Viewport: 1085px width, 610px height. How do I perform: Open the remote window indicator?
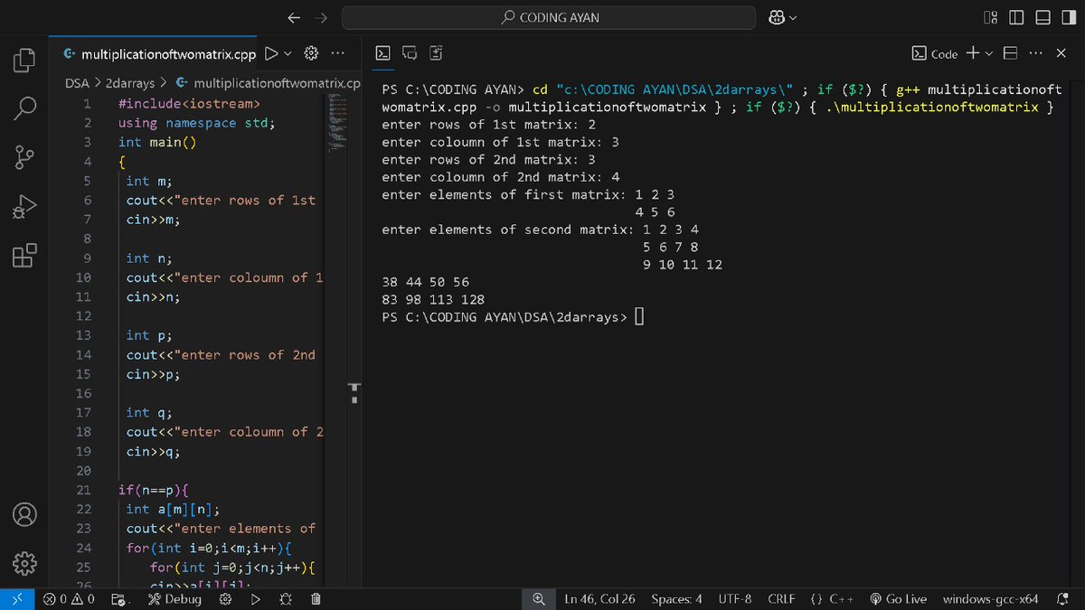click(17, 599)
